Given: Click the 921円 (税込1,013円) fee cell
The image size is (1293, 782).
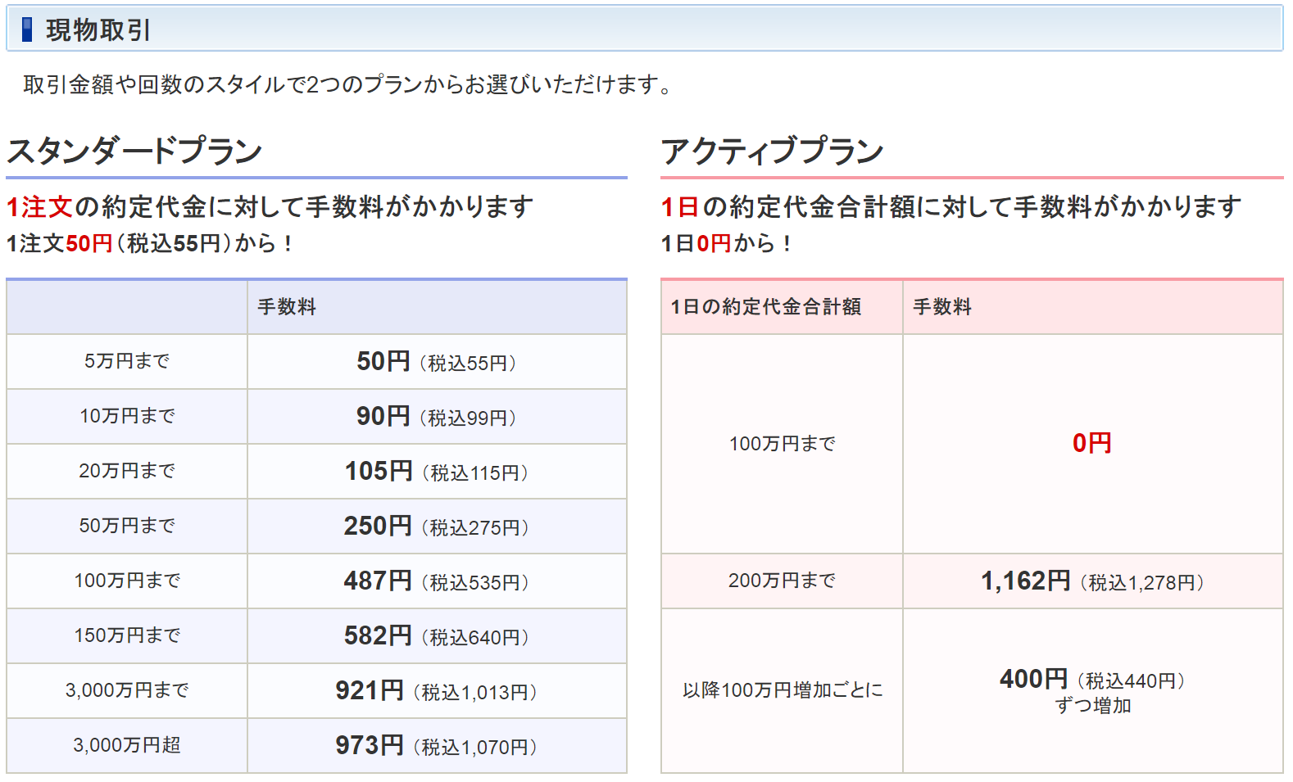Looking at the screenshot, I should (437, 691).
